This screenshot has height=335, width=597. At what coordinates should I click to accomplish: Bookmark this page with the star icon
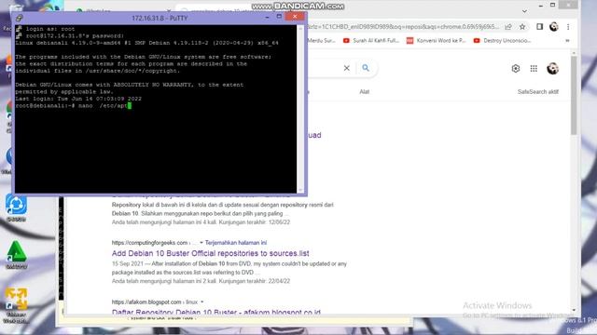tap(522, 27)
